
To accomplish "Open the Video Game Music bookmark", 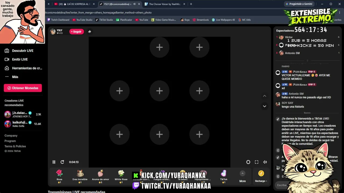I will 164,20.
